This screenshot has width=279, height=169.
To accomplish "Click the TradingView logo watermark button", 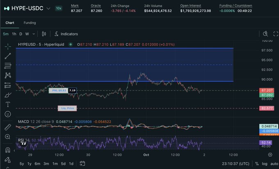I will [23, 144].
